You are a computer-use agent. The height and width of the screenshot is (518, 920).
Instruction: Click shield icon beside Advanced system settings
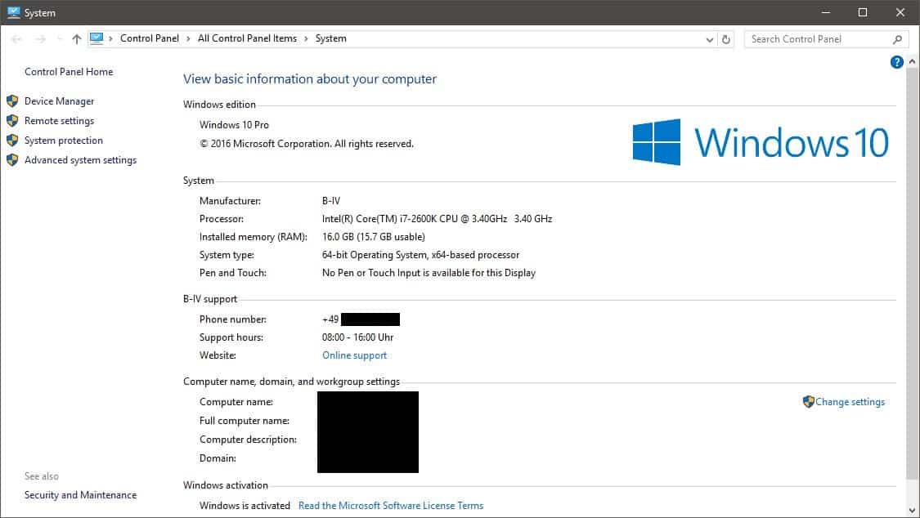point(12,160)
